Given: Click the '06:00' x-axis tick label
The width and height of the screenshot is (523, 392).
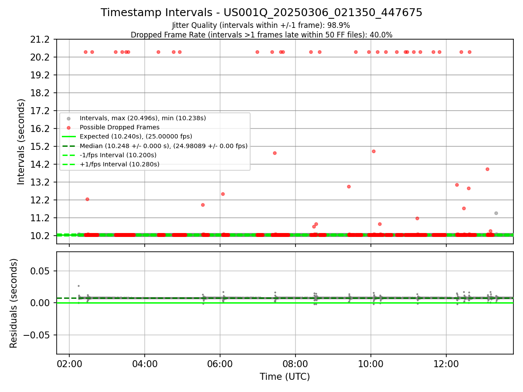Looking at the screenshot, I should [220, 363].
